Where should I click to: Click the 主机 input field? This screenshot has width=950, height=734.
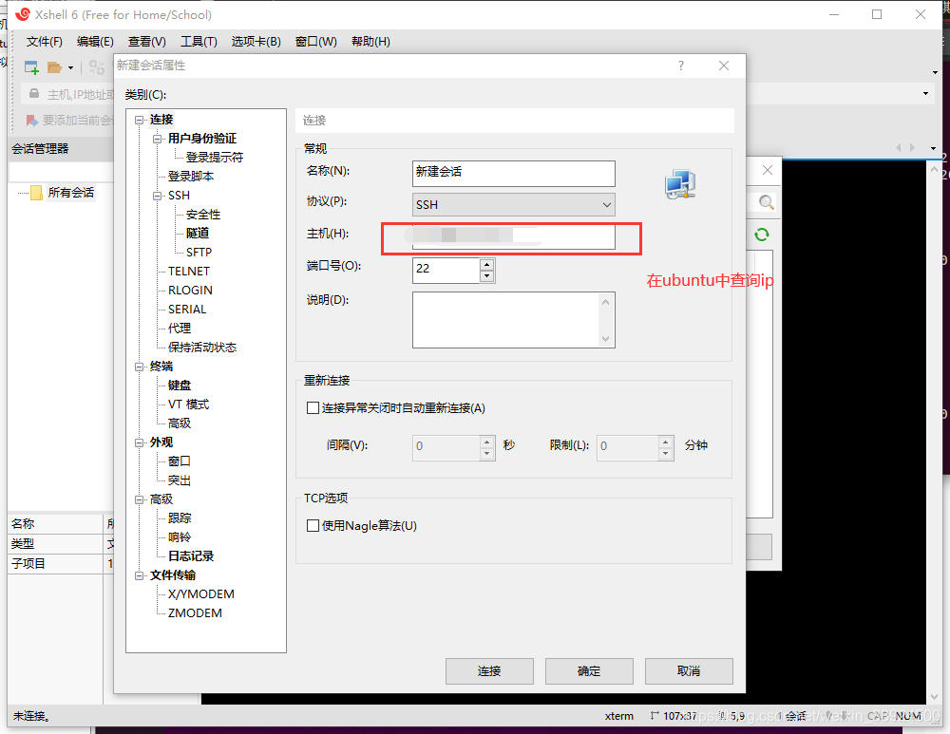[x=513, y=236]
